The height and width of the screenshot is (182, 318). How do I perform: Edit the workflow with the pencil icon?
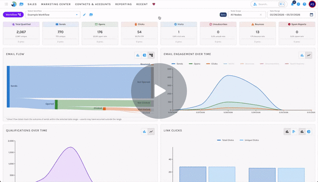click(x=84, y=15)
